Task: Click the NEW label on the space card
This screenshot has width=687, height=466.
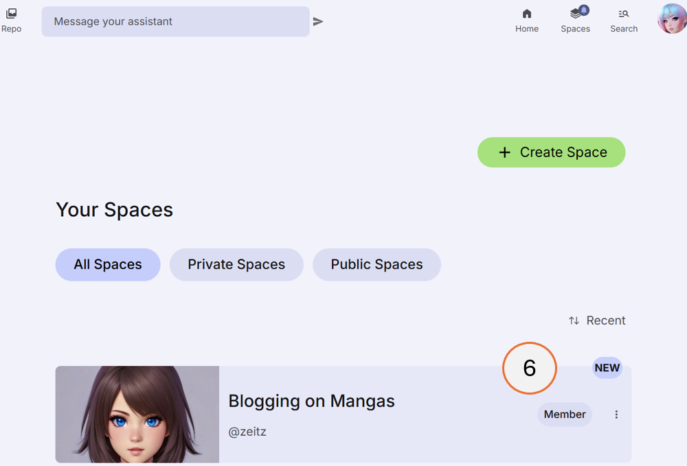Action: click(x=607, y=368)
